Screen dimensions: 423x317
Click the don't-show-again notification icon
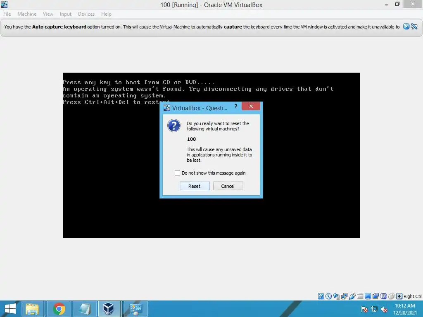[x=414, y=26]
